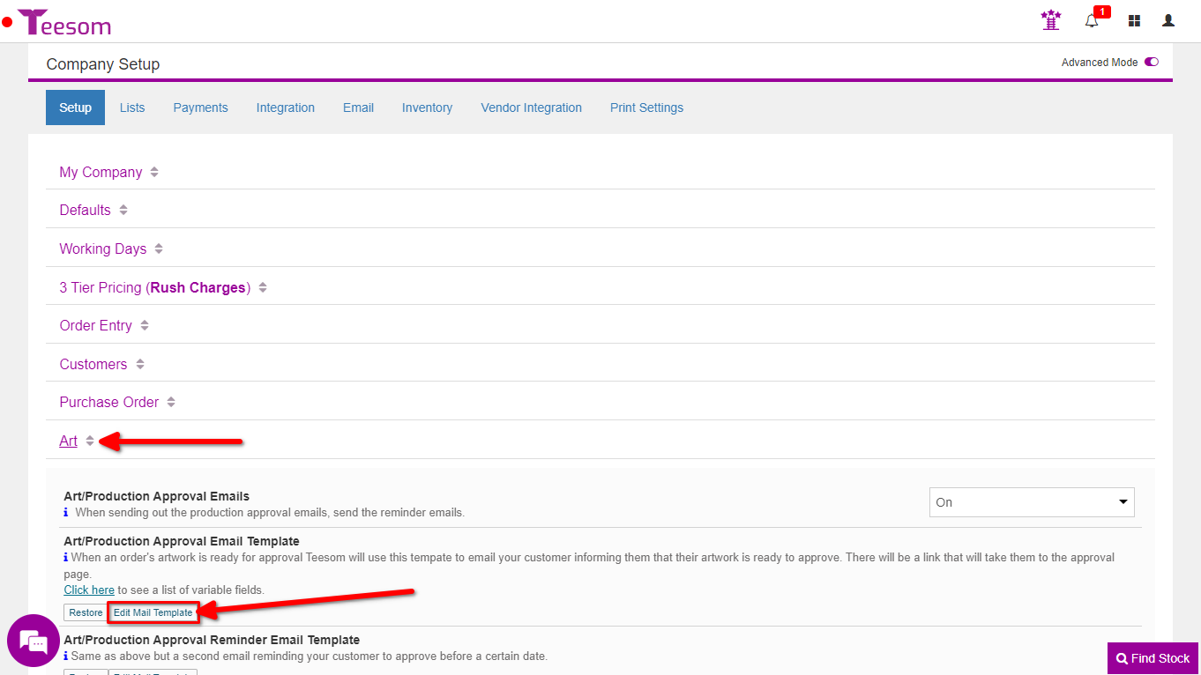1201x675 pixels.
Task: Click the Art/Production Approval Email Template heading
Action: pos(182,541)
